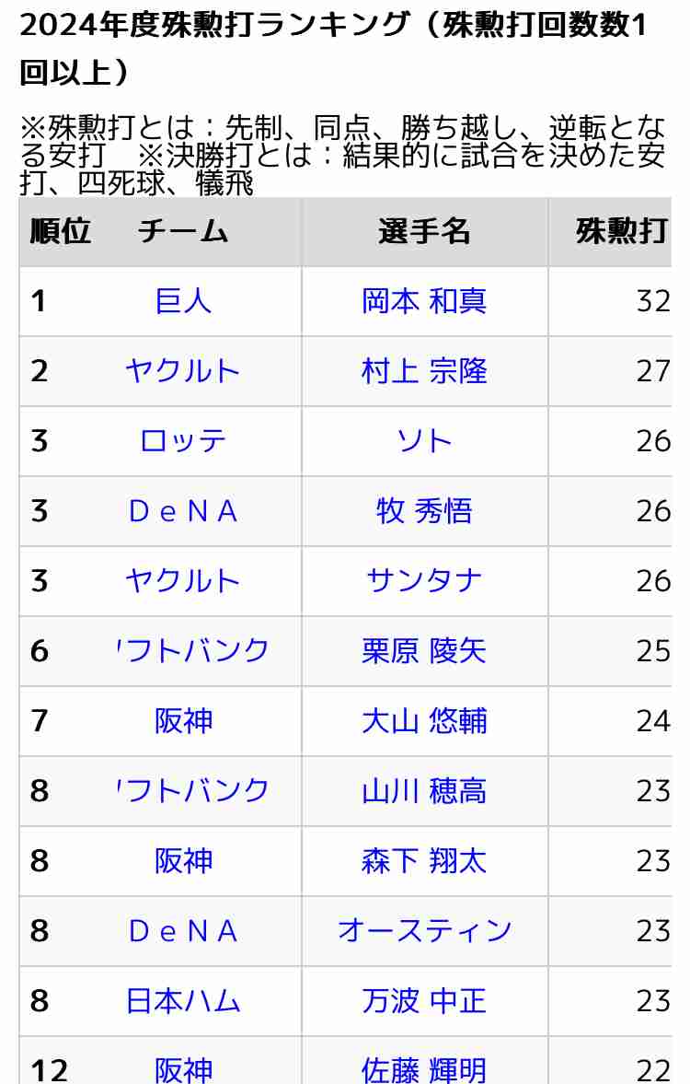Select 大山 悠輔 player link
690x1084 pixels.
pyautogui.click(x=424, y=721)
